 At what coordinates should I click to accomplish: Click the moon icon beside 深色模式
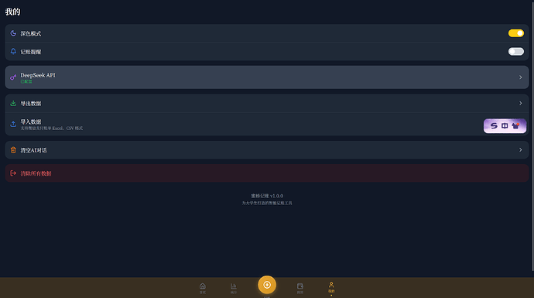pyautogui.click(x=13, y=33)
